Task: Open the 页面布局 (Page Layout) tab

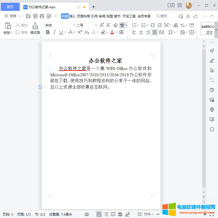Action: pyautogui.click(x=83, y=16)
